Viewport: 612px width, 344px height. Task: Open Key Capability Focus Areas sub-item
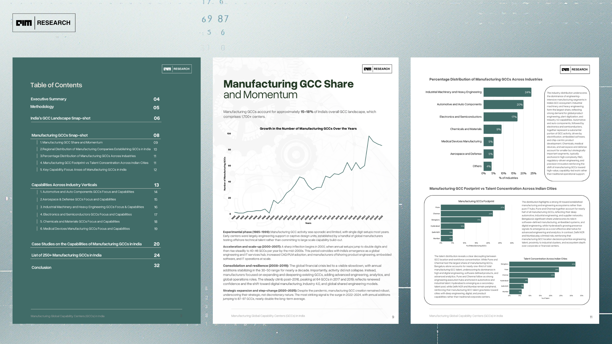tap(83, 170)
